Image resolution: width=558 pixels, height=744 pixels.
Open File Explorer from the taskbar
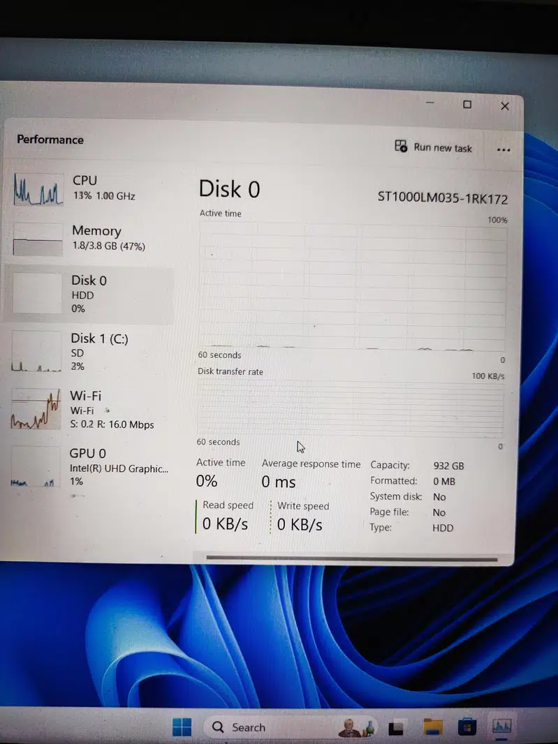433,727
